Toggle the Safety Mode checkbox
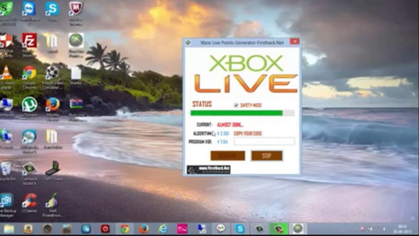 click(x=236, y=105)
